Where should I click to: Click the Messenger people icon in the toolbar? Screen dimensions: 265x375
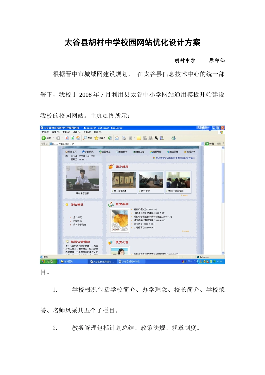[174, 138]
